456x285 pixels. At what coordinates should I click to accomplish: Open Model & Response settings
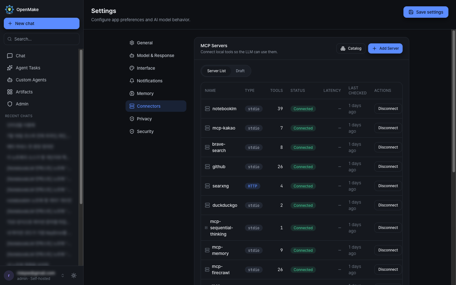pos(156,55)
